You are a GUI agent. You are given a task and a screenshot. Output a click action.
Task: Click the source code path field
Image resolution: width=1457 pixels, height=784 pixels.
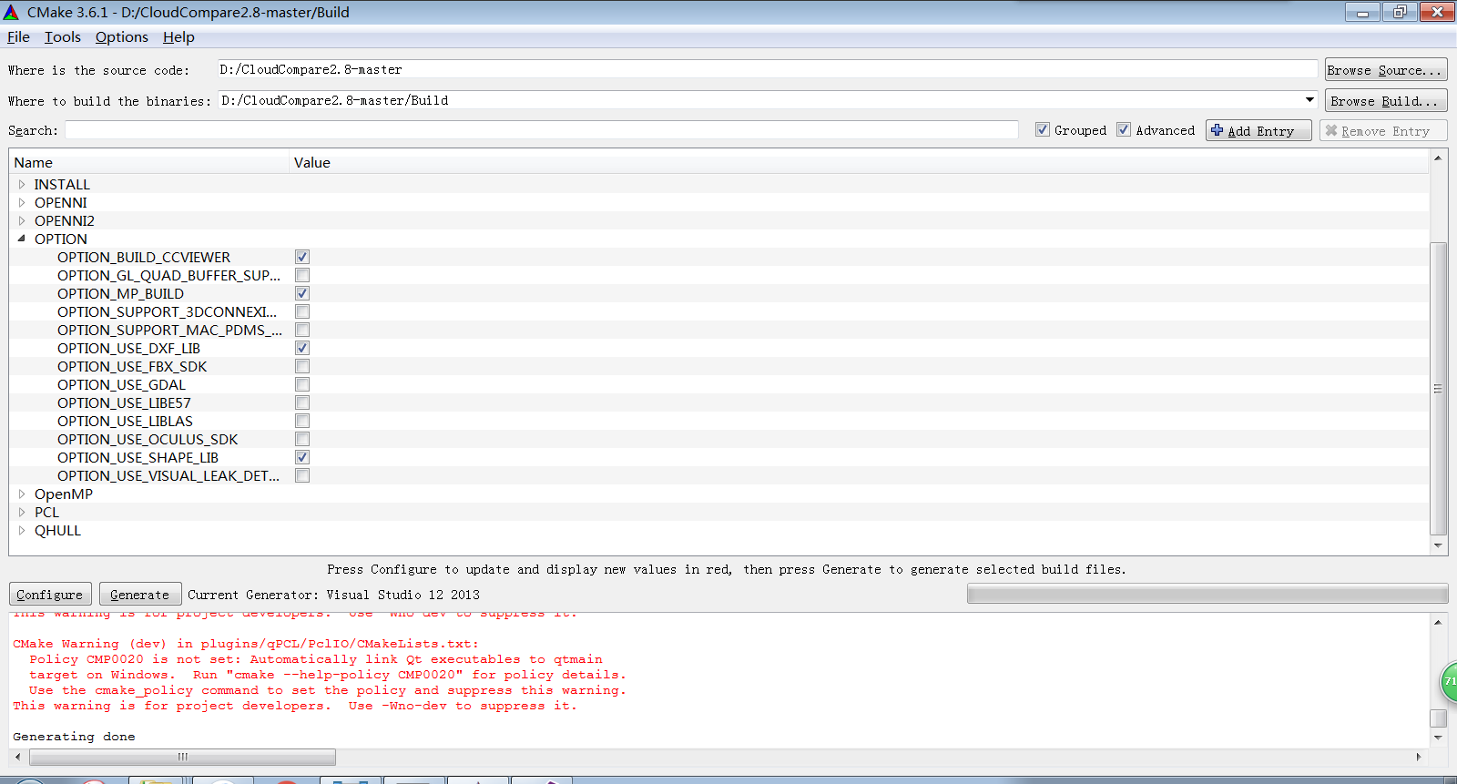767,69
